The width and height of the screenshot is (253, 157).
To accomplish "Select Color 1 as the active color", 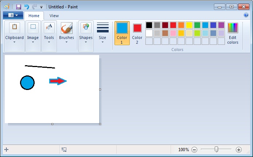I will pos(122,33).
